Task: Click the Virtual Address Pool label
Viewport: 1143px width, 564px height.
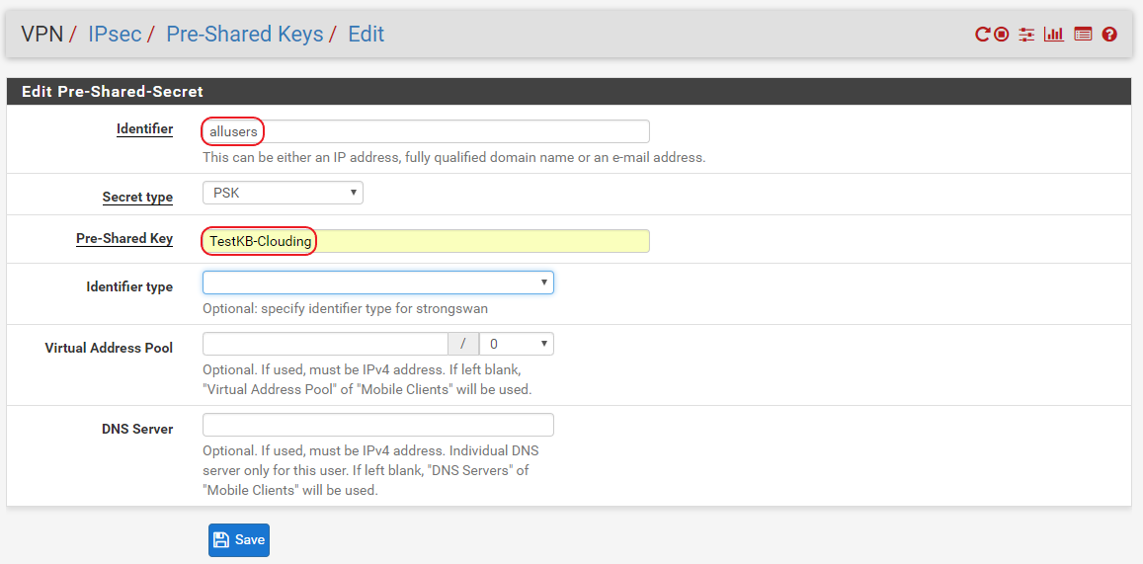Action: pos(109,348)
